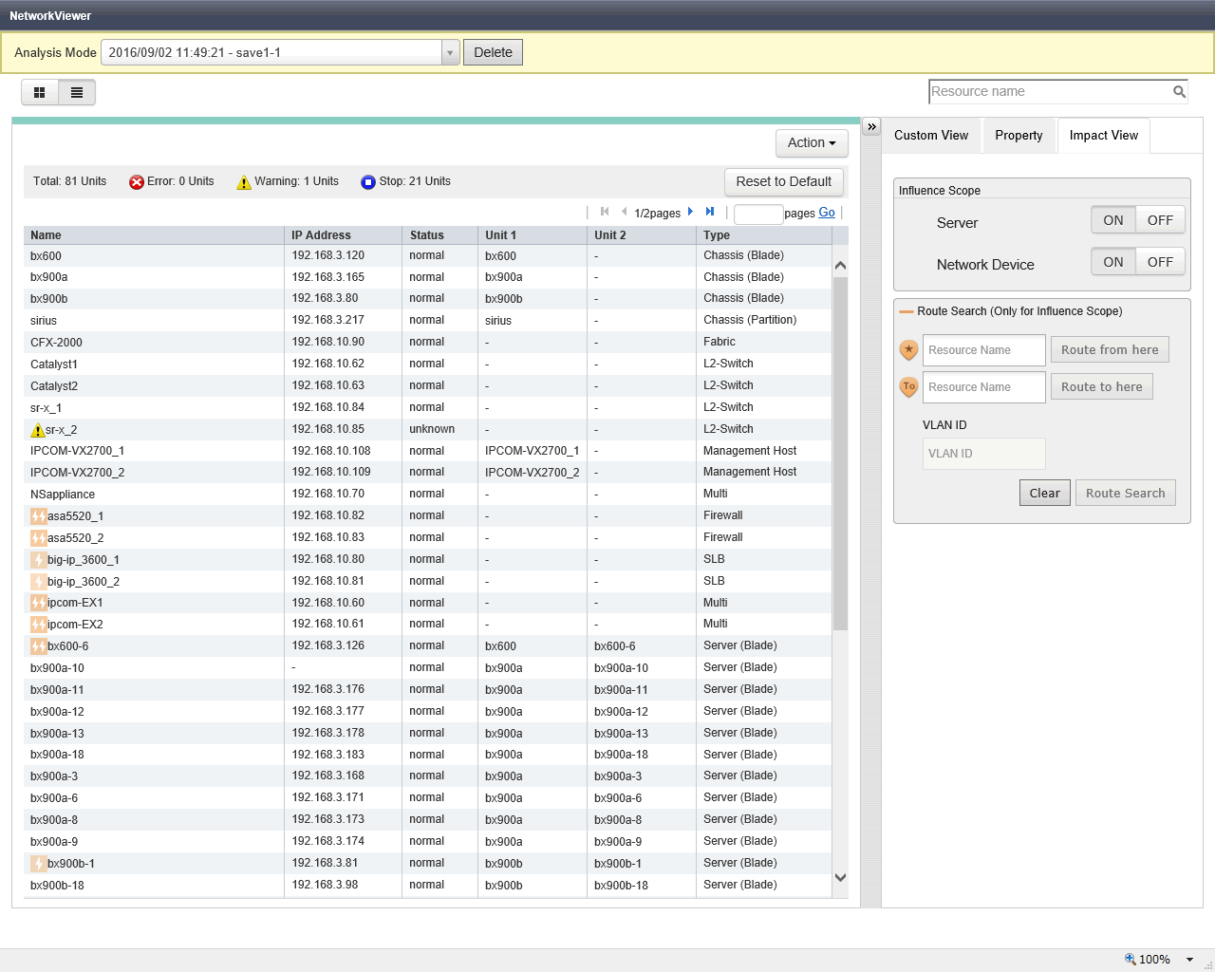Turn Server influence scope ON
The image size is (1215, 972).
(1112, 220)
